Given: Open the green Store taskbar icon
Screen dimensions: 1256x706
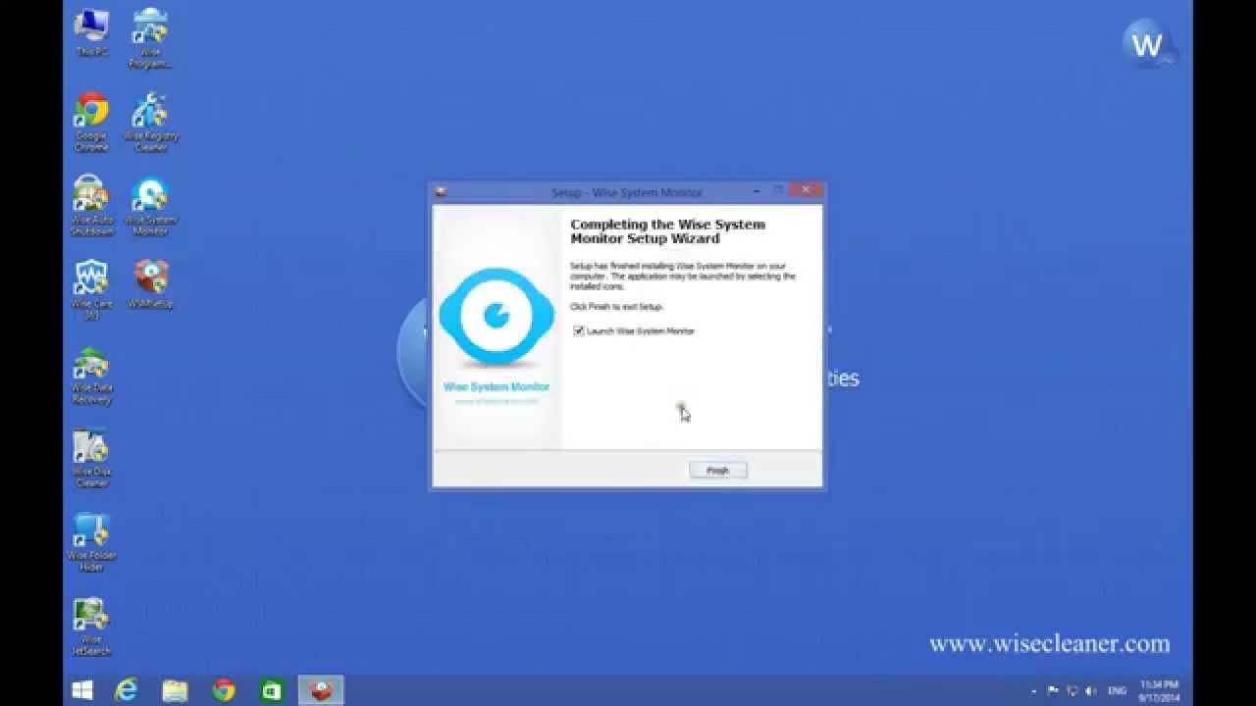Looking at the screenshot, I should point(272,690).
